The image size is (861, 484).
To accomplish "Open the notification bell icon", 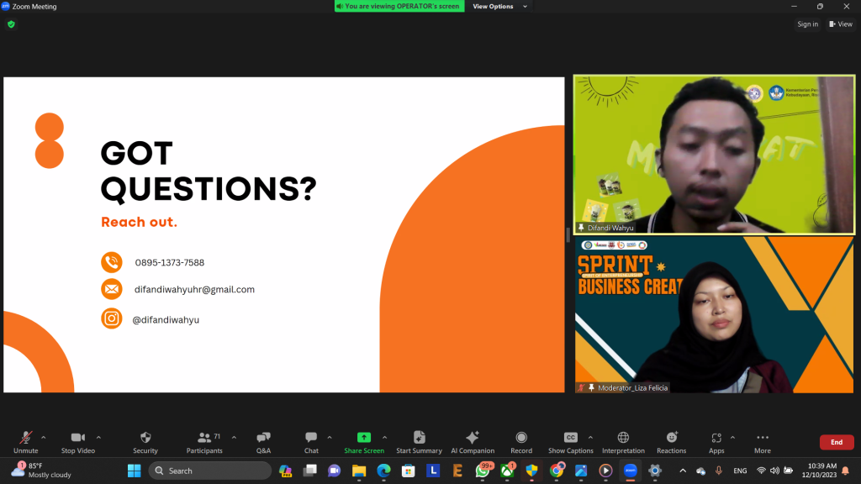I will (846, 471).
